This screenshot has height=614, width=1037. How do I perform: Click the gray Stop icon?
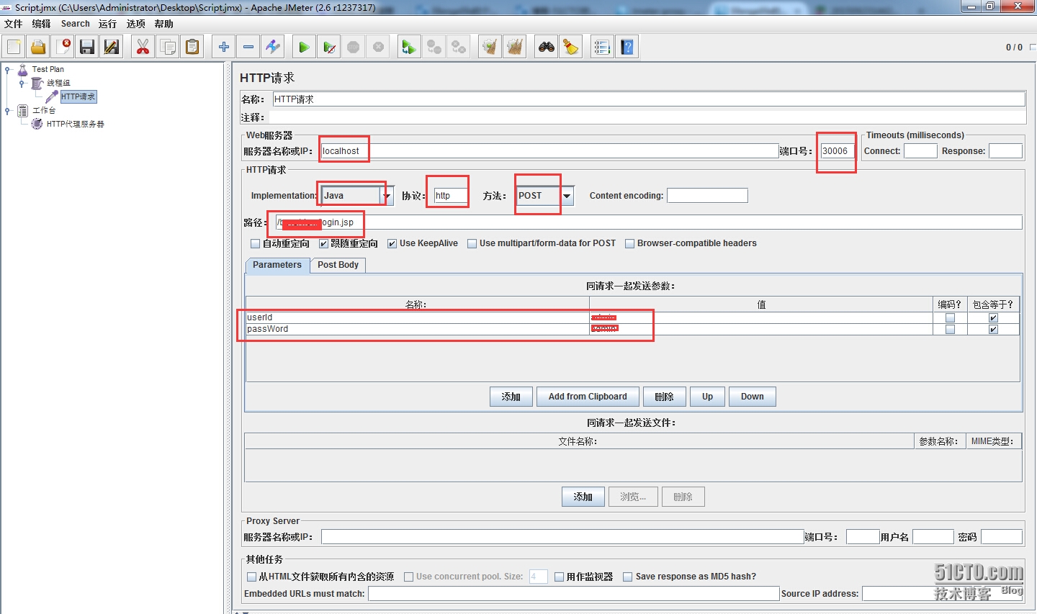(354, 47)
